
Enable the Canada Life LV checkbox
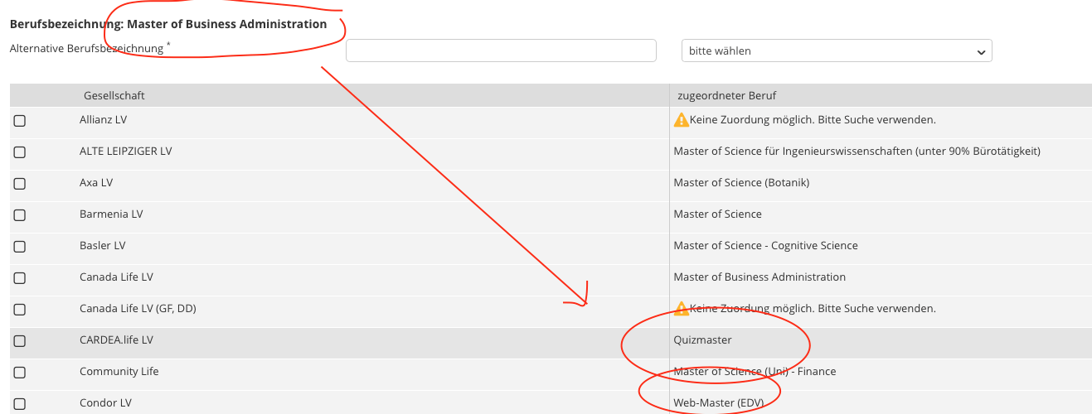[19, 278]
